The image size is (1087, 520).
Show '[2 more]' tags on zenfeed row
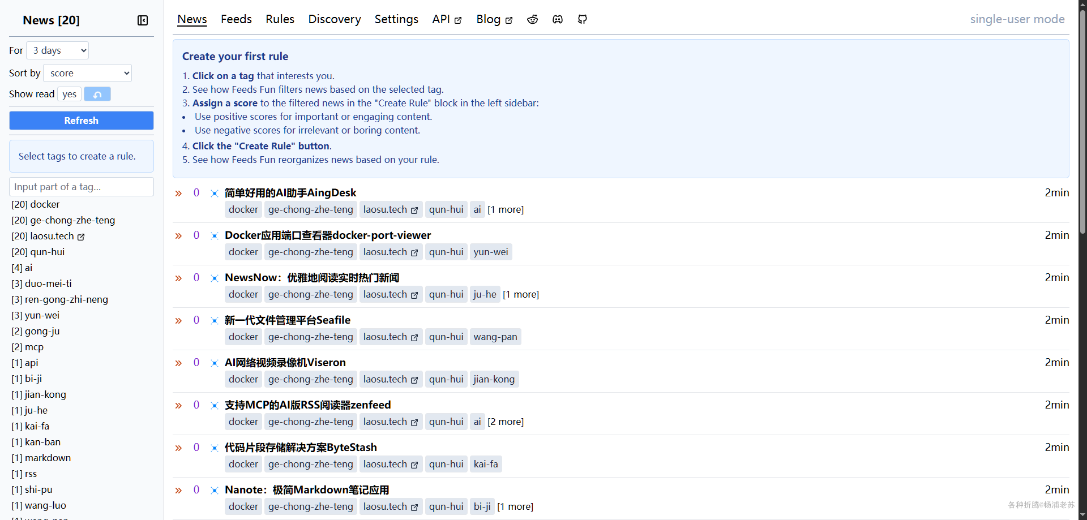[506, 422]
